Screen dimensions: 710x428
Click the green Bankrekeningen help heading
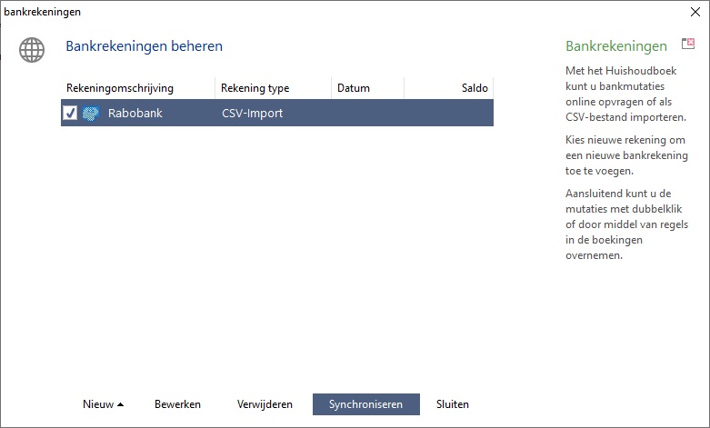coord(615,46)
